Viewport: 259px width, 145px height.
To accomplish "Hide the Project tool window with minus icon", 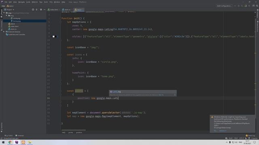I will click(x=45, y=10).
